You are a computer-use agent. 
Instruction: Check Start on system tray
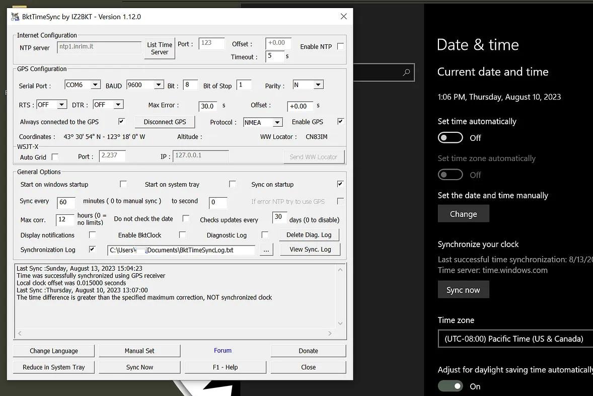(x=233, y=184)
